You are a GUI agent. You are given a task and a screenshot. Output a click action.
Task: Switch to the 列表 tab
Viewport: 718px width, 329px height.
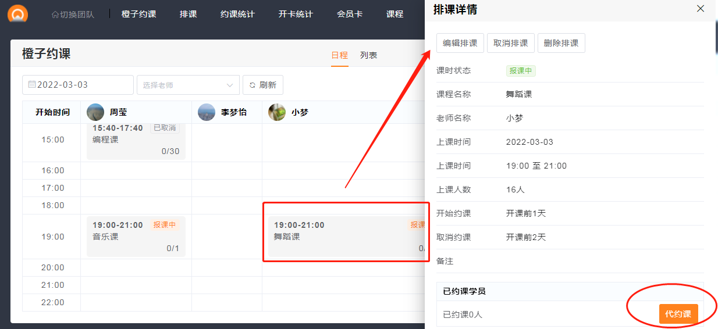(368, 55)
